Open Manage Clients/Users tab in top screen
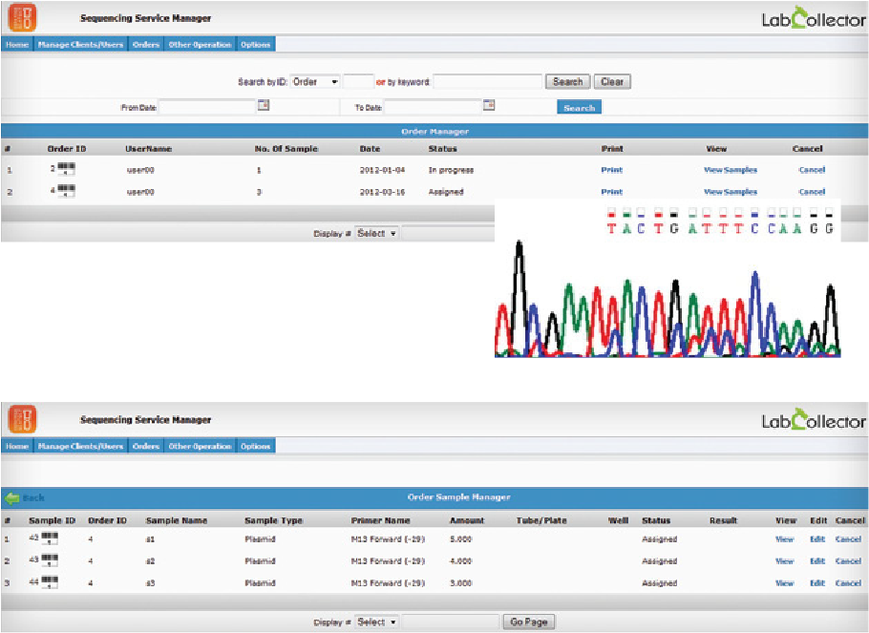The height and width of the screenshot is (633, 869). [x=80, y=44]
